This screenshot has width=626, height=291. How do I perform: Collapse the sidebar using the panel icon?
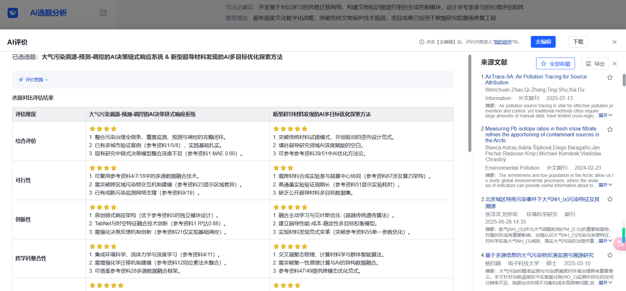coord(103,13)
